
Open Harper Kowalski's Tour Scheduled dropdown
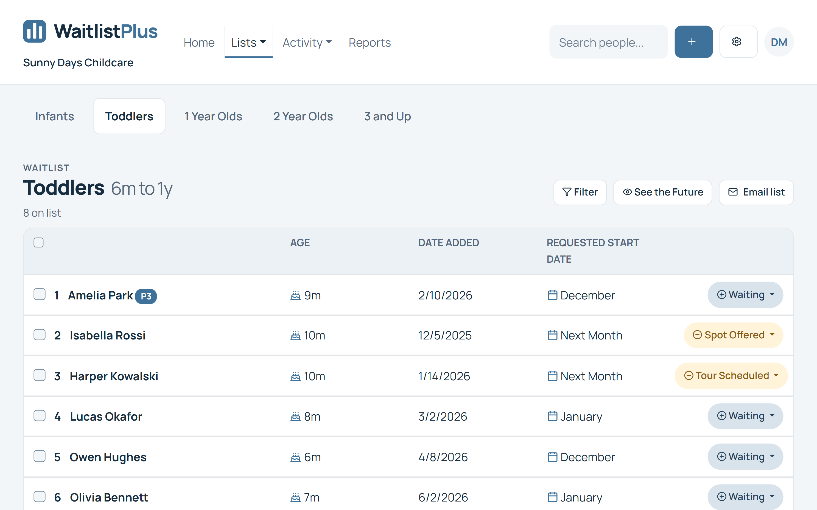(731, 376)
